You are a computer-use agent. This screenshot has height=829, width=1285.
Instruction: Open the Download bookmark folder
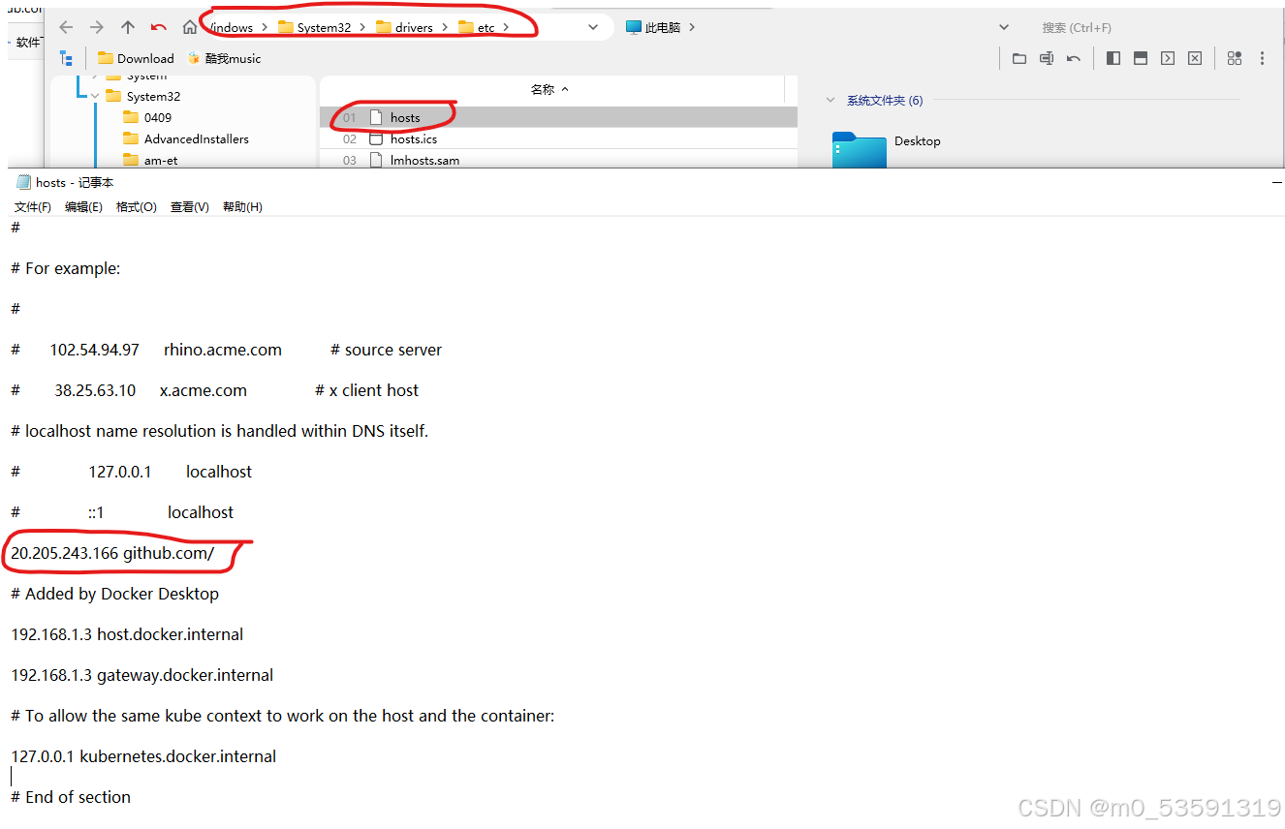(136, 58)
